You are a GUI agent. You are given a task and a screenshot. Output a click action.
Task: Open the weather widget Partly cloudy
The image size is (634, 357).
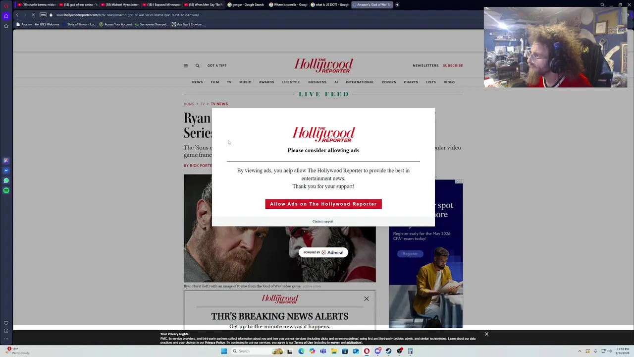tap(17, 351)
